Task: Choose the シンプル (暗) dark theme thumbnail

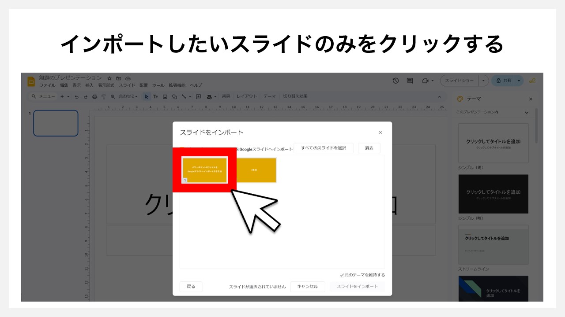Action: (493, 194)
